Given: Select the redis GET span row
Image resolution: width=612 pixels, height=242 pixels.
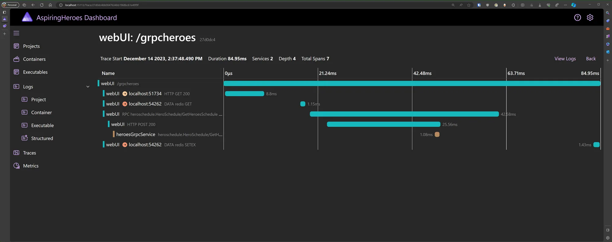Looking at the screenshot, I should coord(349,104).
